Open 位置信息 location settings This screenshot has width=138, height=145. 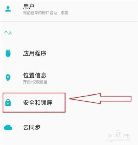(69, 78)
